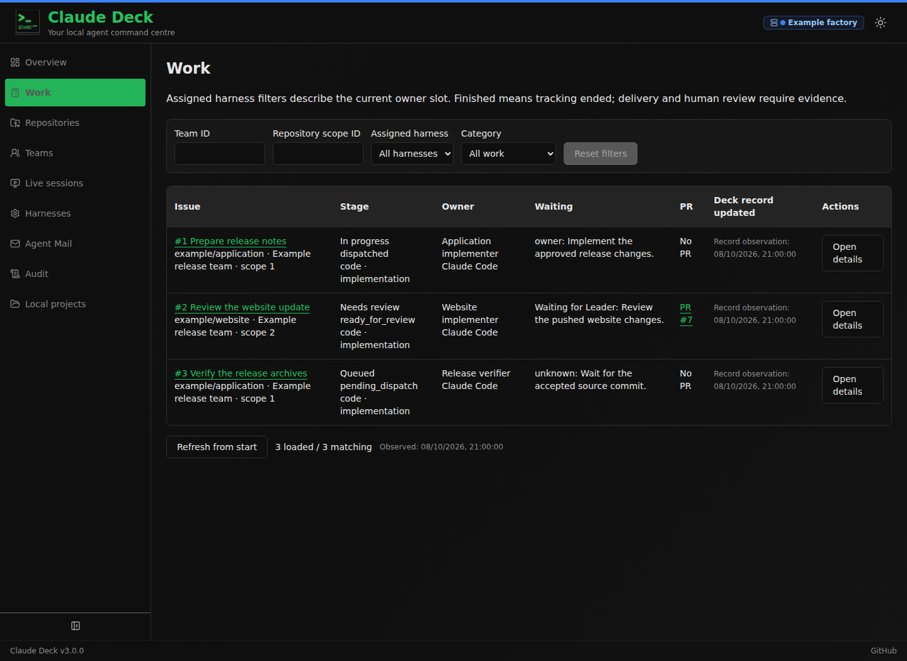This screenshot has width=907, height=661.
Task: Click the Harnesses gear icon in sidebar
Action: 15,213
